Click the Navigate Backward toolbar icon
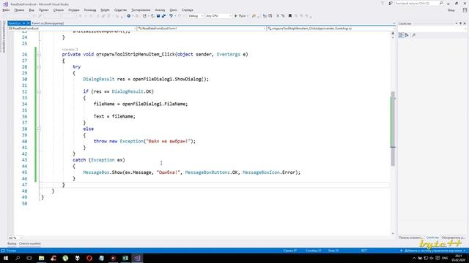Viewport: 469px width, 263px height. point(129,16)
